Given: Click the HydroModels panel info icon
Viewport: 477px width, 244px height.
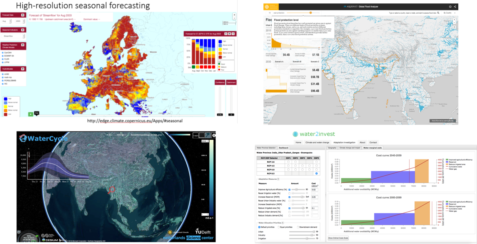Looking at the screenshot, I should (x=23, y=68).
